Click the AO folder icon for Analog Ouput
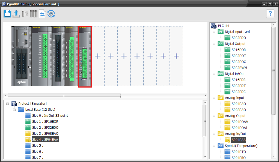The height and width of the screenshot is (162, 279). tap(221, 116)
